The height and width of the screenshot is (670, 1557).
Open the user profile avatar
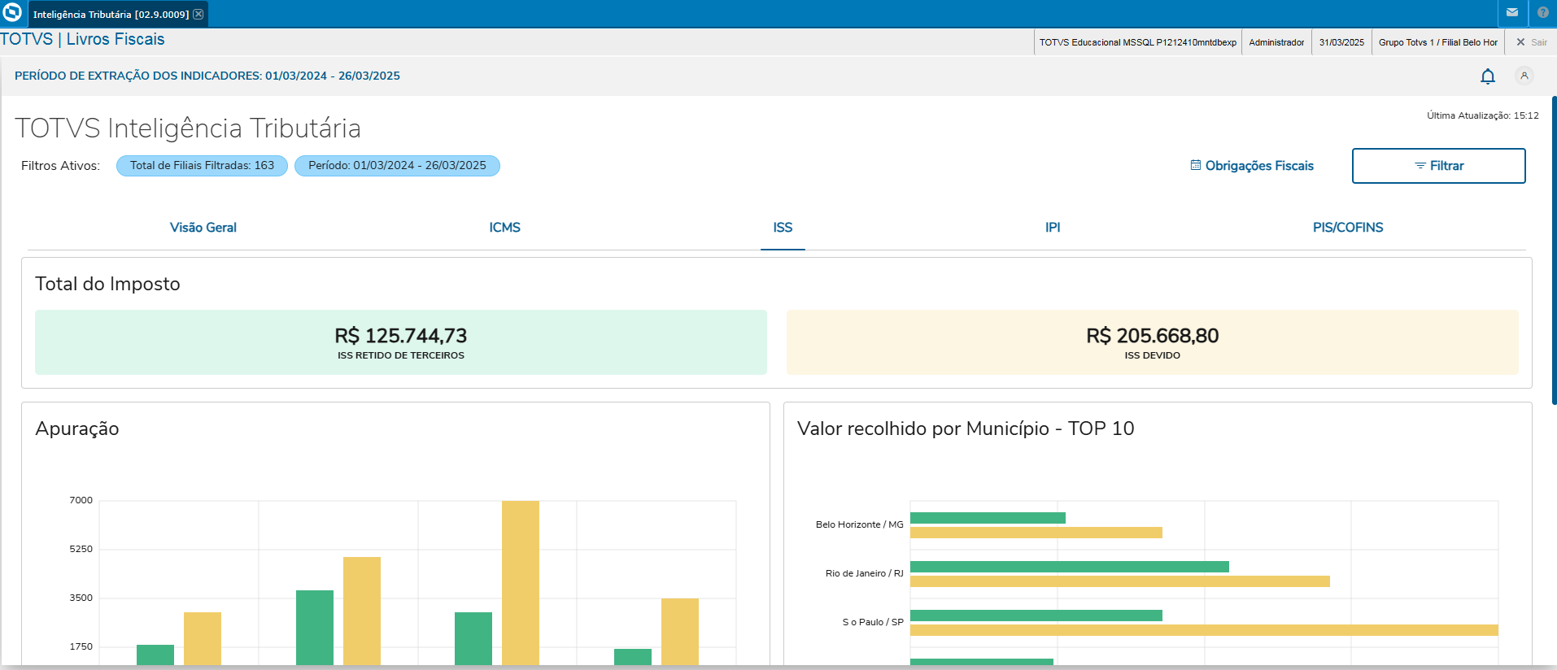pos(1524,76)
